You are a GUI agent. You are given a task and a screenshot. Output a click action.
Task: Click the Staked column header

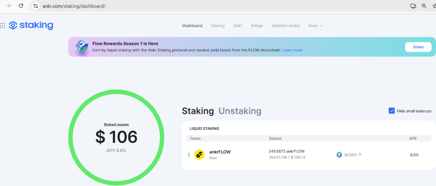point(275,138)
